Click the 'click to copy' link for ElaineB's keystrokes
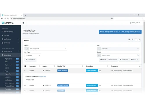Image resolution: width=145 pixels, height=109 pixels. 43,76
